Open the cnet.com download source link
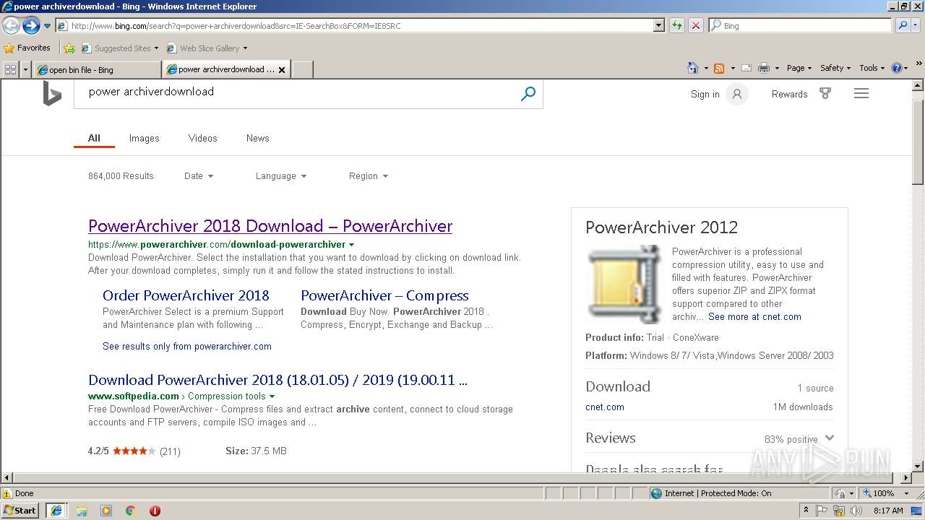Image resolution: width=925 pixels, height=520 pixels. pyautogui.click(x=605, y=407)
